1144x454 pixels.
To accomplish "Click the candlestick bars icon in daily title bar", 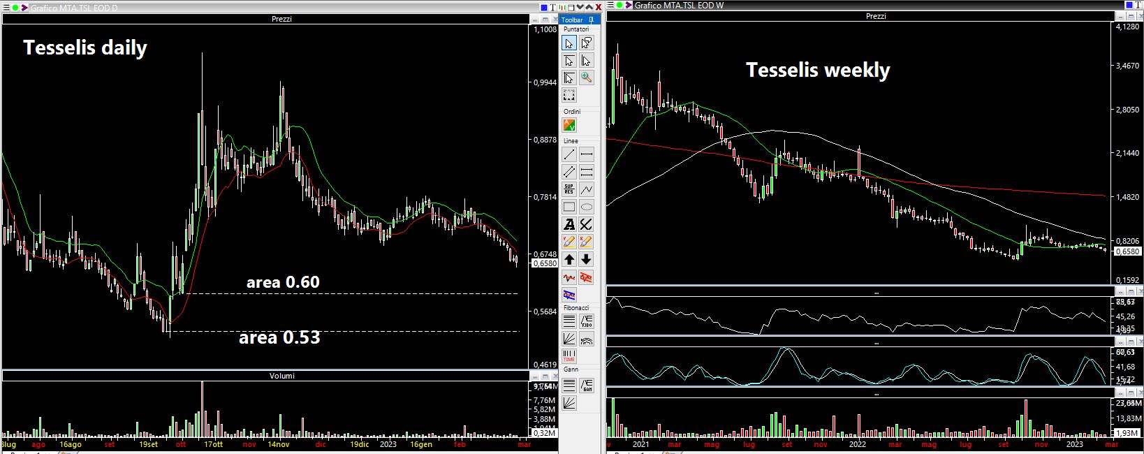I will pos(563,7).
